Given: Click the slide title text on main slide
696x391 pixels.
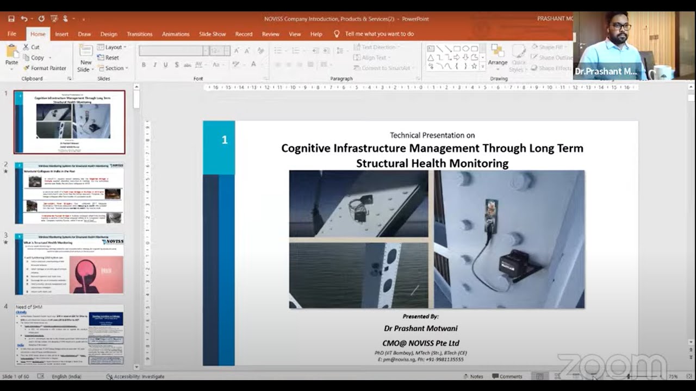Looking at the screenshot, I should 432,155.
